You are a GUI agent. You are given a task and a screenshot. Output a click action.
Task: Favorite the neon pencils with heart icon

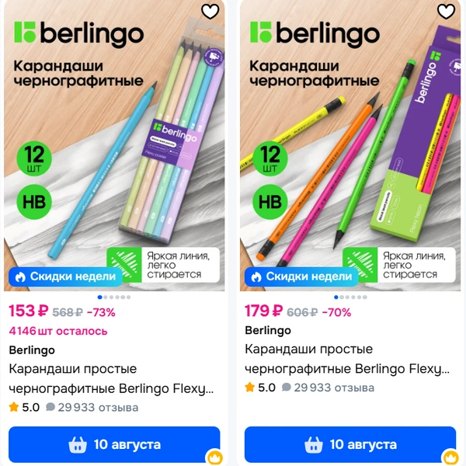[x=446, y=12]
